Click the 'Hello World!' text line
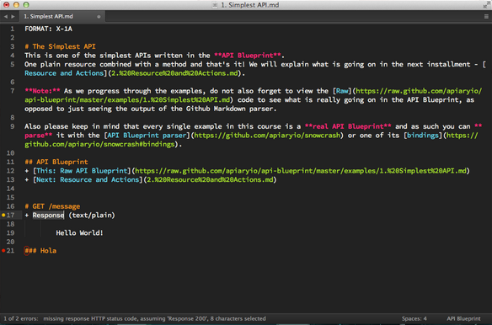This screenshot has width=492, height=325. point(79,233)
